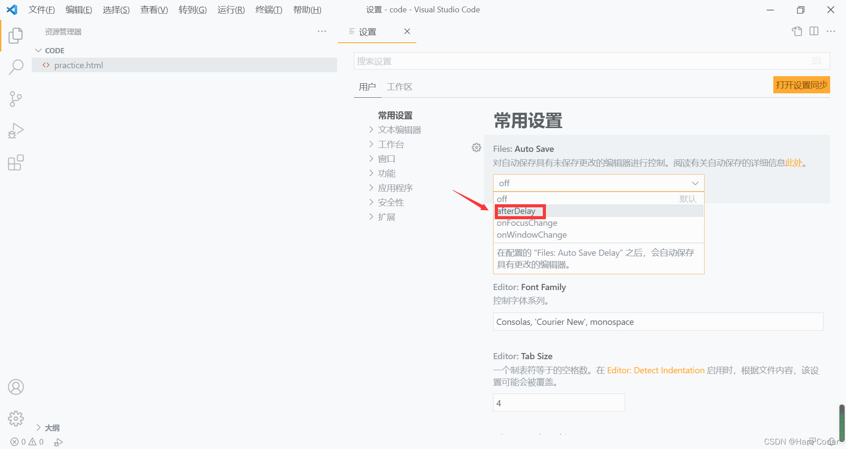The image size is (846, 449).
Task: Click the Font Family input field
Action: coord(658,322)
